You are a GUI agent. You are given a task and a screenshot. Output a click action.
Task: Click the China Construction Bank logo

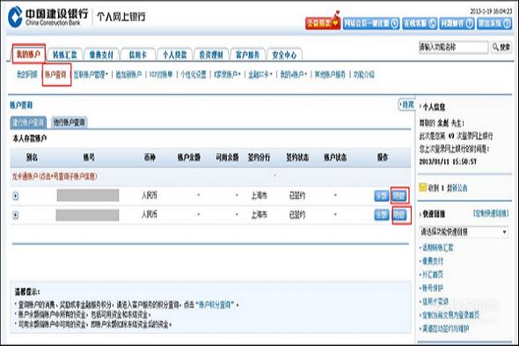[48, 17]
